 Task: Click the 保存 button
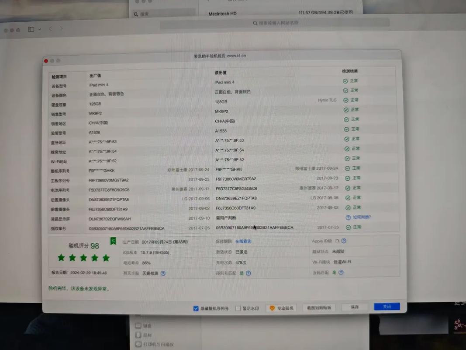pyautogui.click(x=354, y=307)
